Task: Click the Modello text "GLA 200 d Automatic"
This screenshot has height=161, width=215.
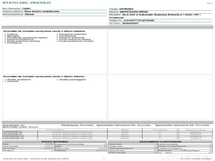Action: (x=138, y=15)
